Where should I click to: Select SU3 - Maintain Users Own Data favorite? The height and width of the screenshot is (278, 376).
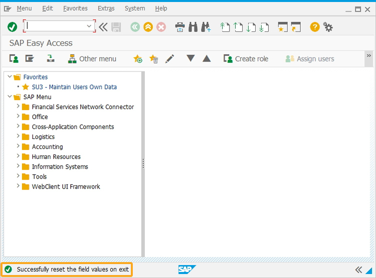tap(74, 87)
